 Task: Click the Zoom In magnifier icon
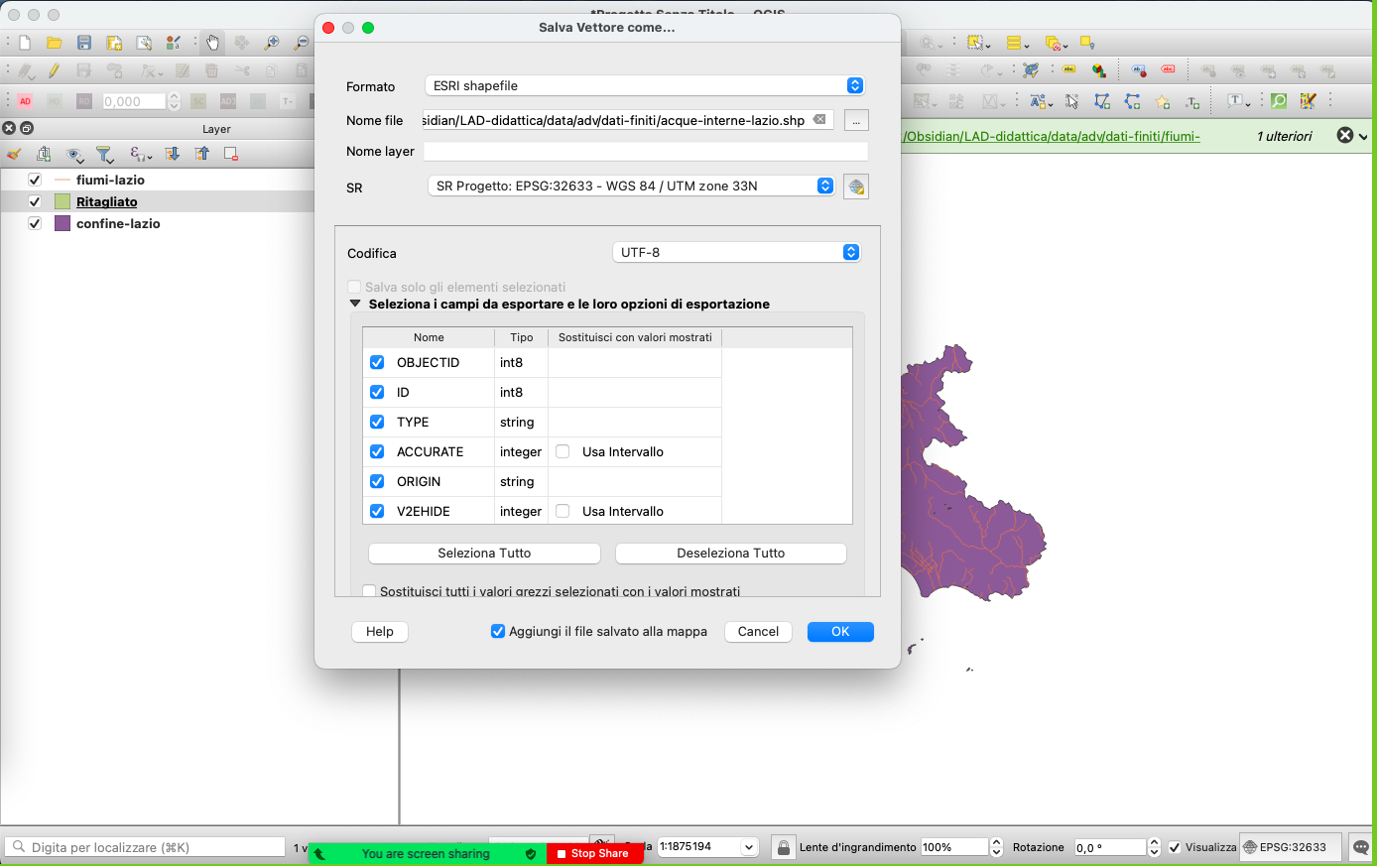[271, 43]
